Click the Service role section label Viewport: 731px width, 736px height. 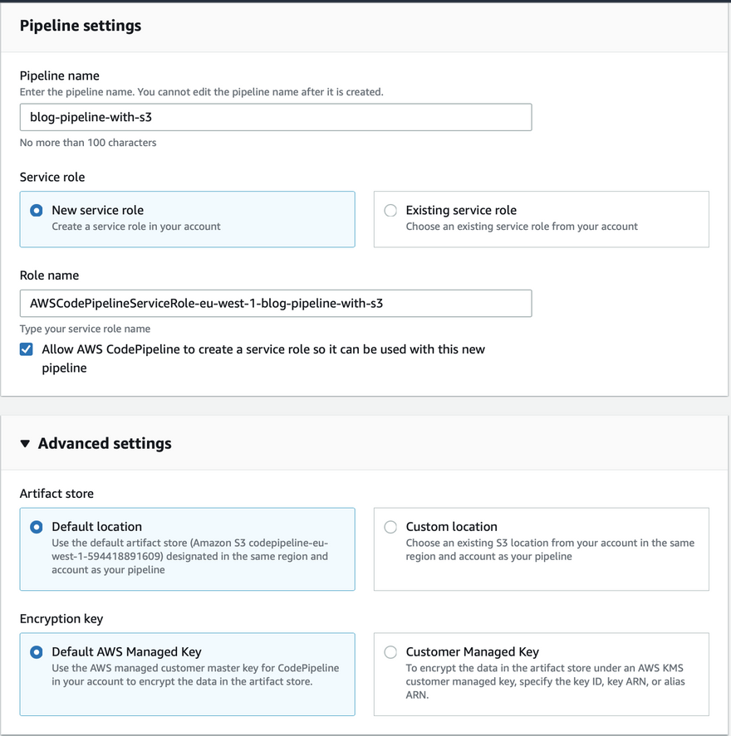52,177
